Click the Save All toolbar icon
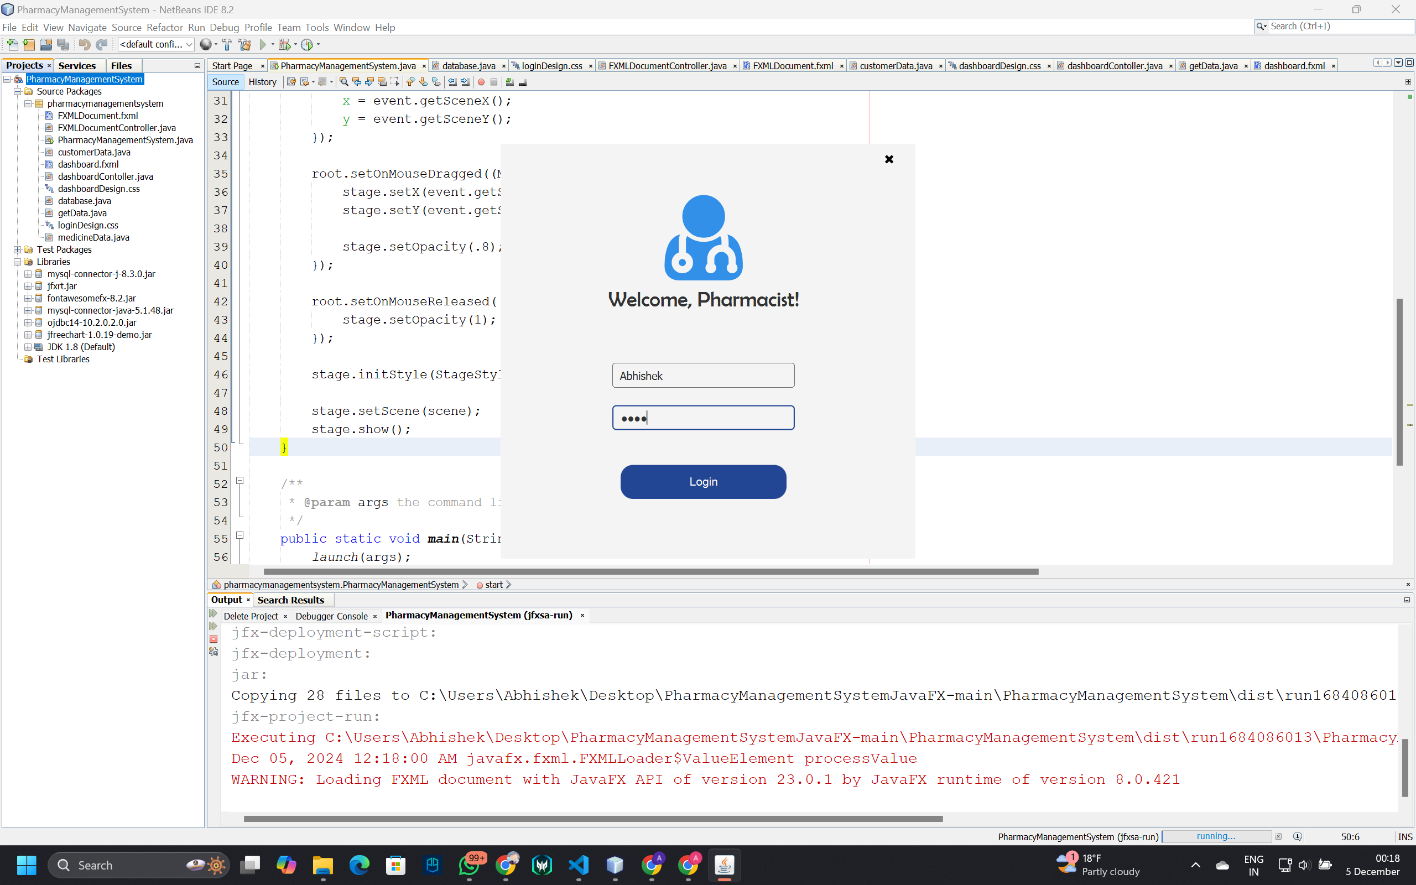1416x885 pixels. (x=63, y=44)
